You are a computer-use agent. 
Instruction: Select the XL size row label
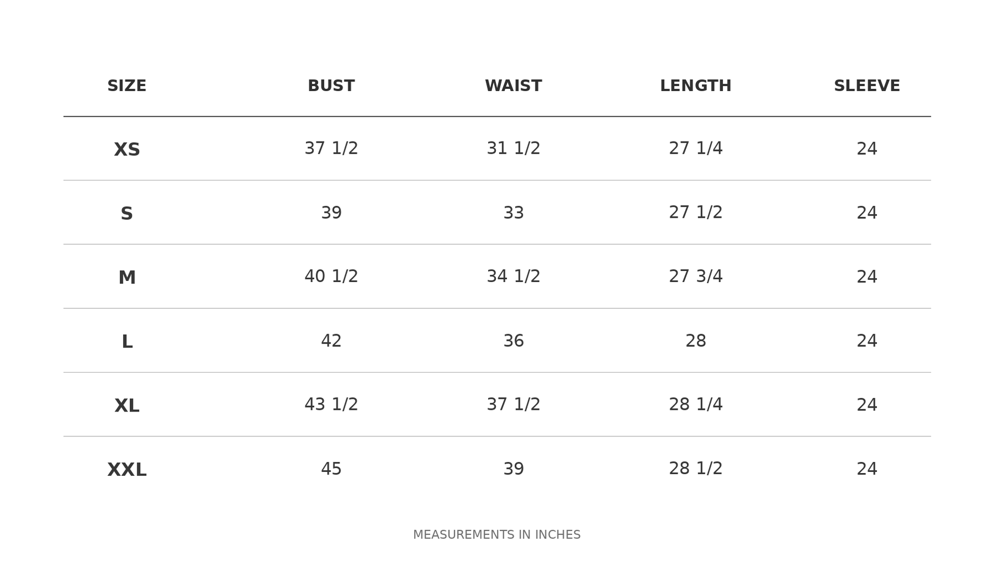click(x=127, y=406)
